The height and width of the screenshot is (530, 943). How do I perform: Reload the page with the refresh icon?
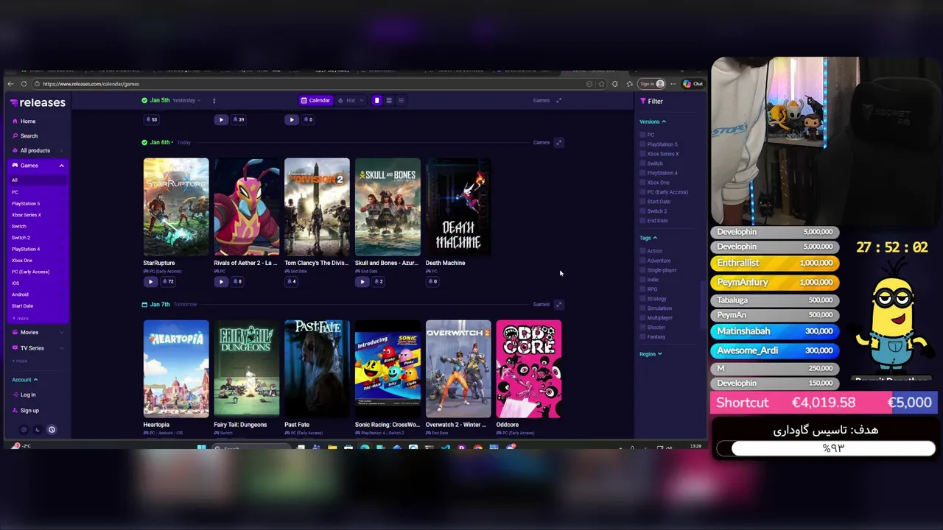pos(24,84)
